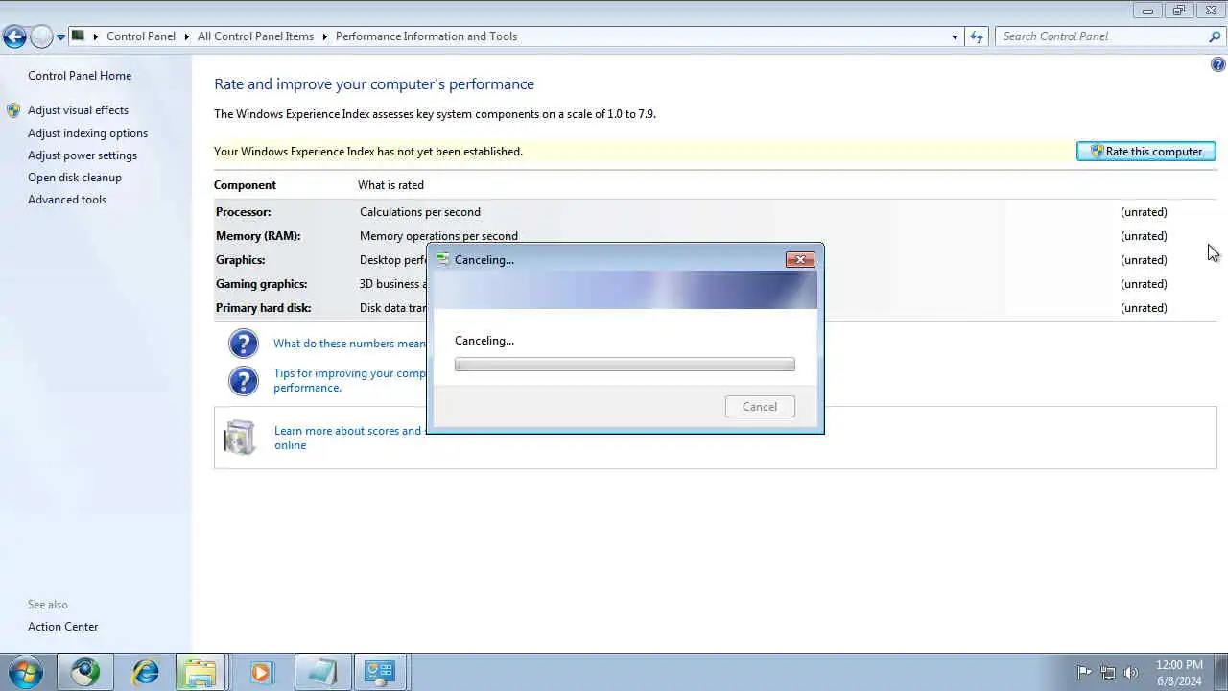The height and width of the screenshot is (691, 1228).
Task: Click the Gaming graphics row label
Action: click(x=262, y=284)
